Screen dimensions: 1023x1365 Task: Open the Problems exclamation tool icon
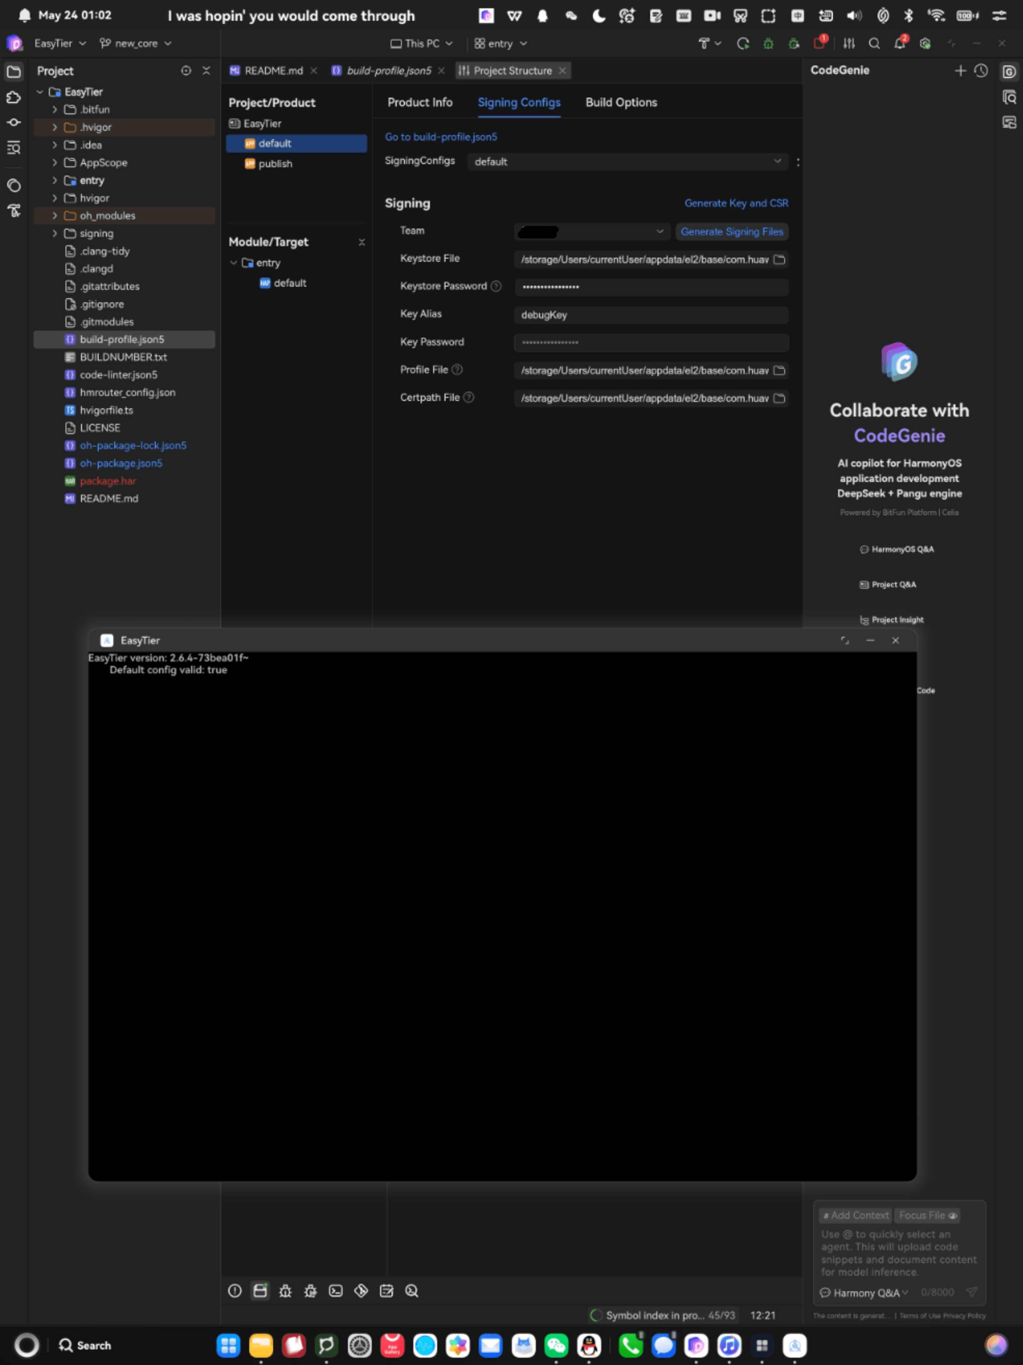click(x=235, y=1290)
